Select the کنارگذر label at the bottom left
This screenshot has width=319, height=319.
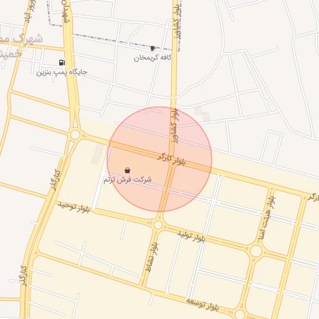point(23,276)
